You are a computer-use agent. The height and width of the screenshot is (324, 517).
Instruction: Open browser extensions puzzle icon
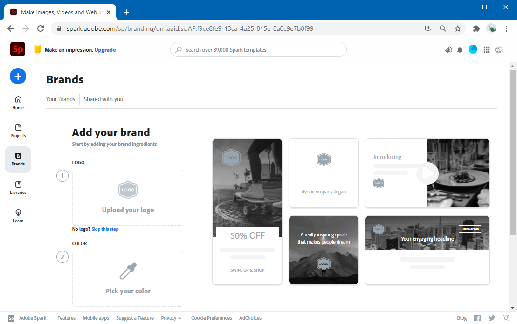(x=476, y=29)
